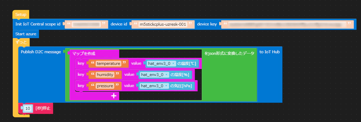Edit the device id m5stickcplus-uzresk-001 field
This screenshot has height=122, width=361.
pos(163,24)
